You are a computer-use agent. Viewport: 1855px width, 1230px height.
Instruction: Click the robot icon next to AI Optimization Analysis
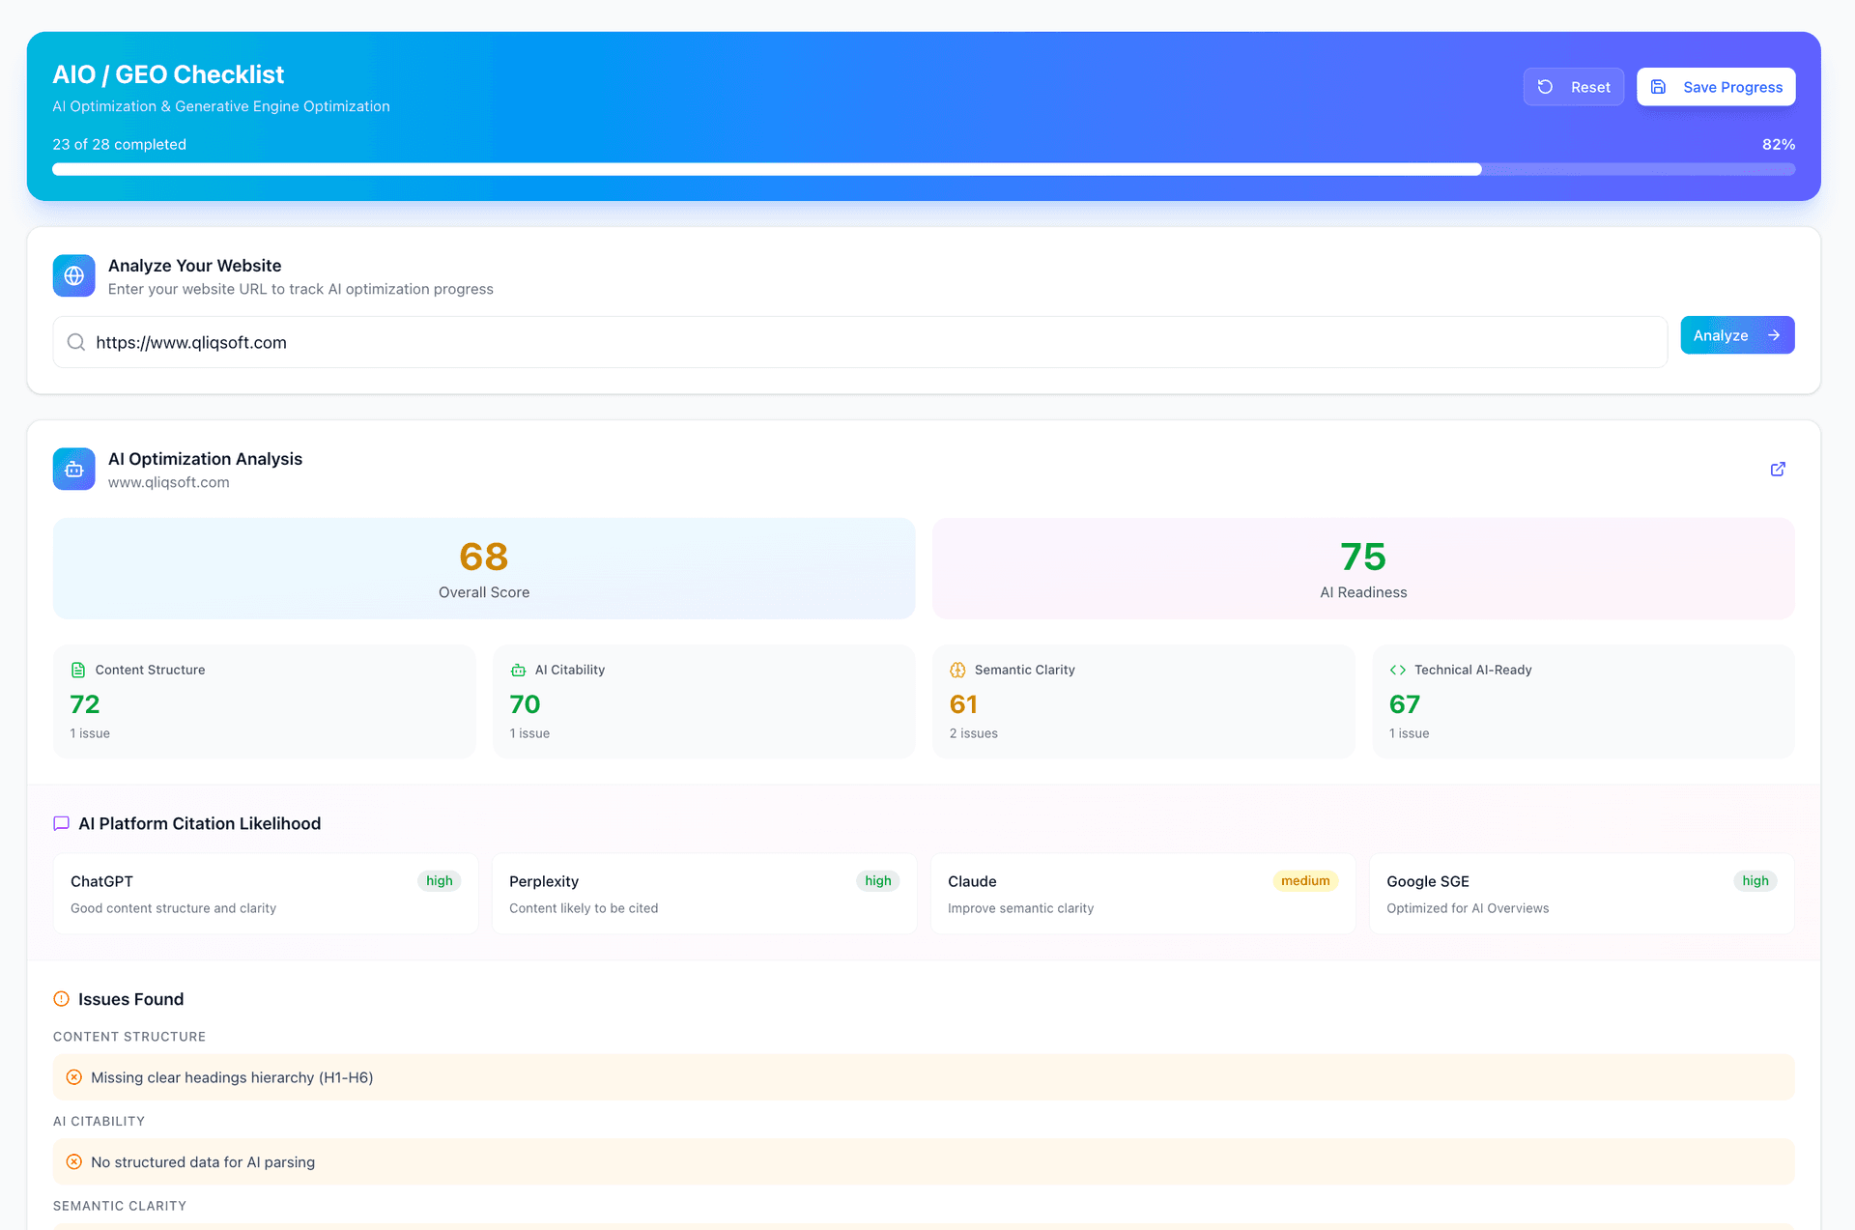pos(73,469)
